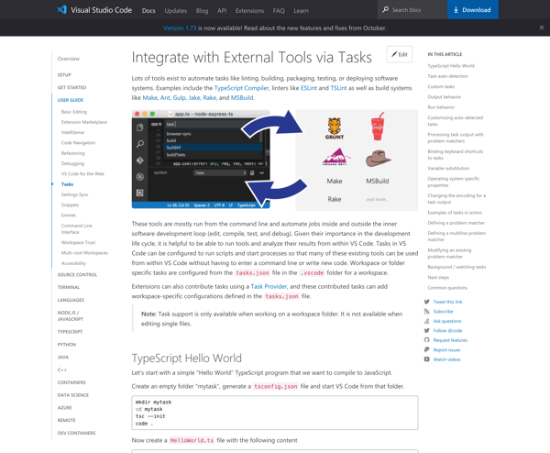
Task: Click the GitHub Request features icon
Action: point(426,340)
